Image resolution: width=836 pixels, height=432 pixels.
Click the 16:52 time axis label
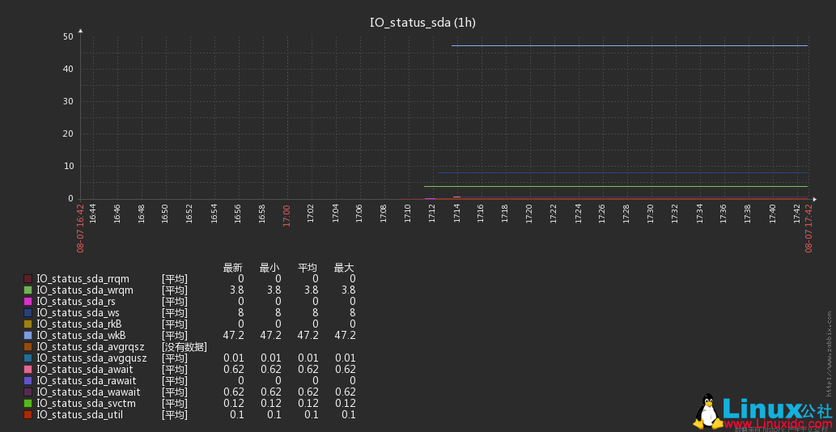189,214
